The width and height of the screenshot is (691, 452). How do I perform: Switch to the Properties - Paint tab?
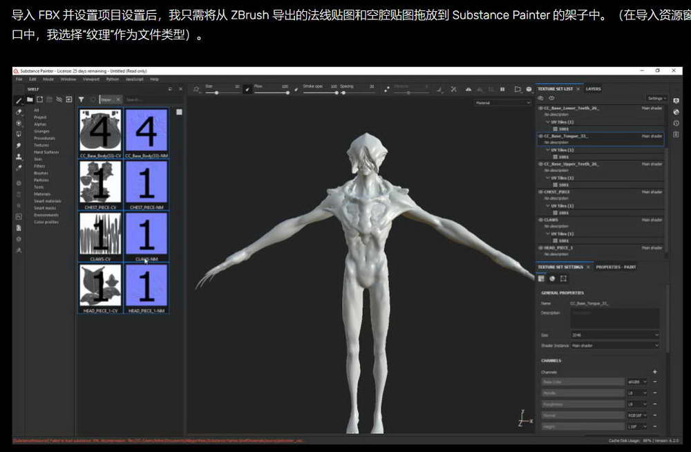(x=616, y=267)
